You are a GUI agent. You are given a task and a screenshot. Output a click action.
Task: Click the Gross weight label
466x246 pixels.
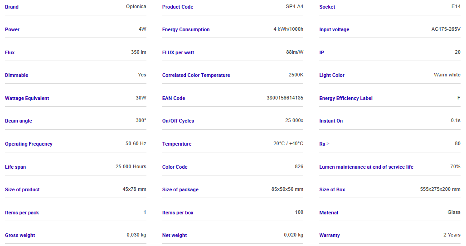(20, 236)
